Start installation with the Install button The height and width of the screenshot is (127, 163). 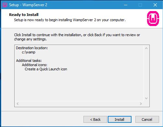[119, 120]
